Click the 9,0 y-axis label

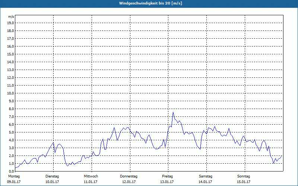pyautogui.click(x=11, y=101)
